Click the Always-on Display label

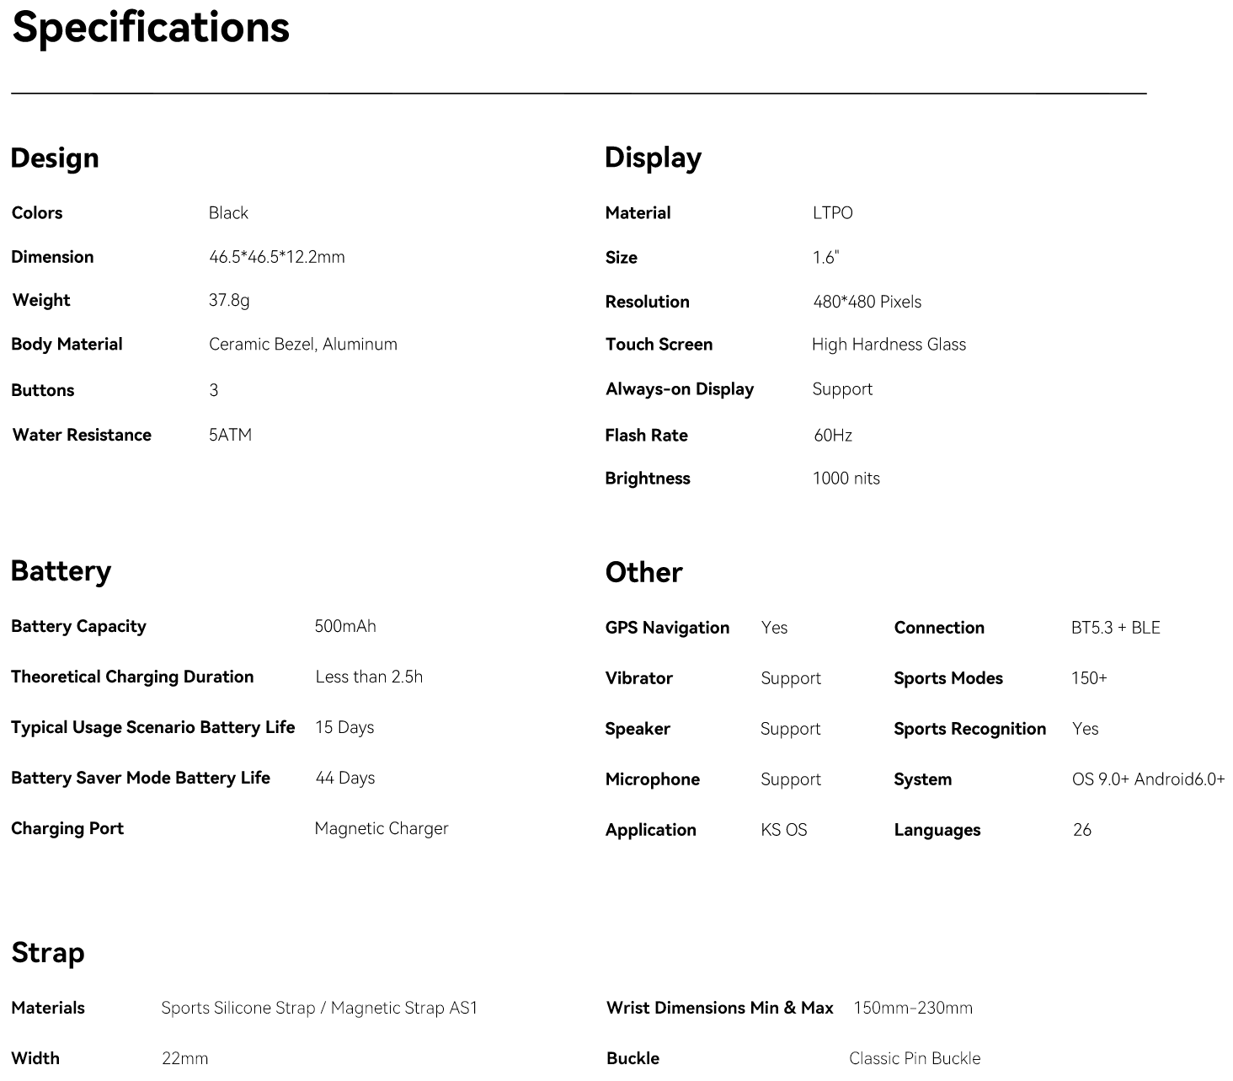[679, 388]
